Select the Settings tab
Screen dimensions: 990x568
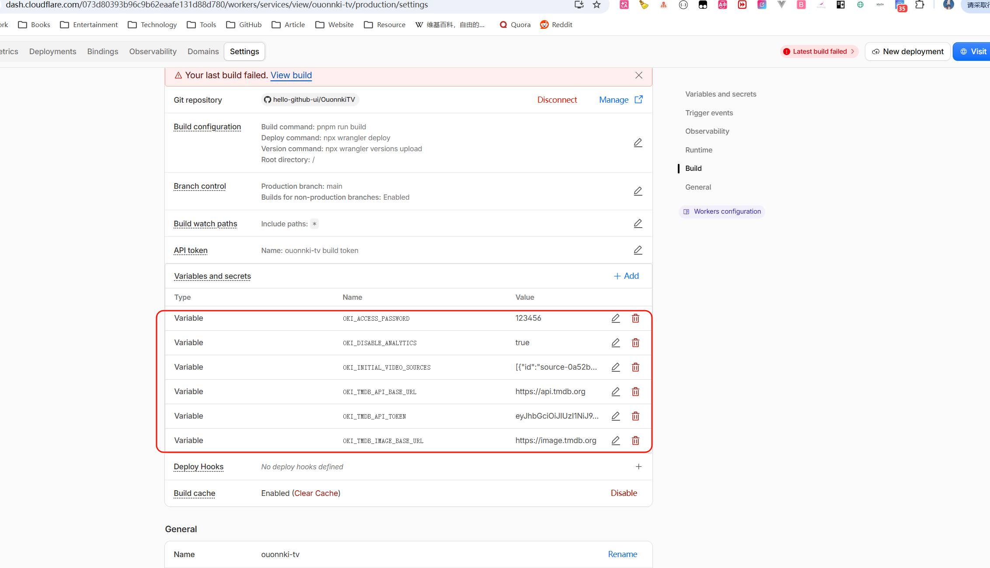[244, 52]
